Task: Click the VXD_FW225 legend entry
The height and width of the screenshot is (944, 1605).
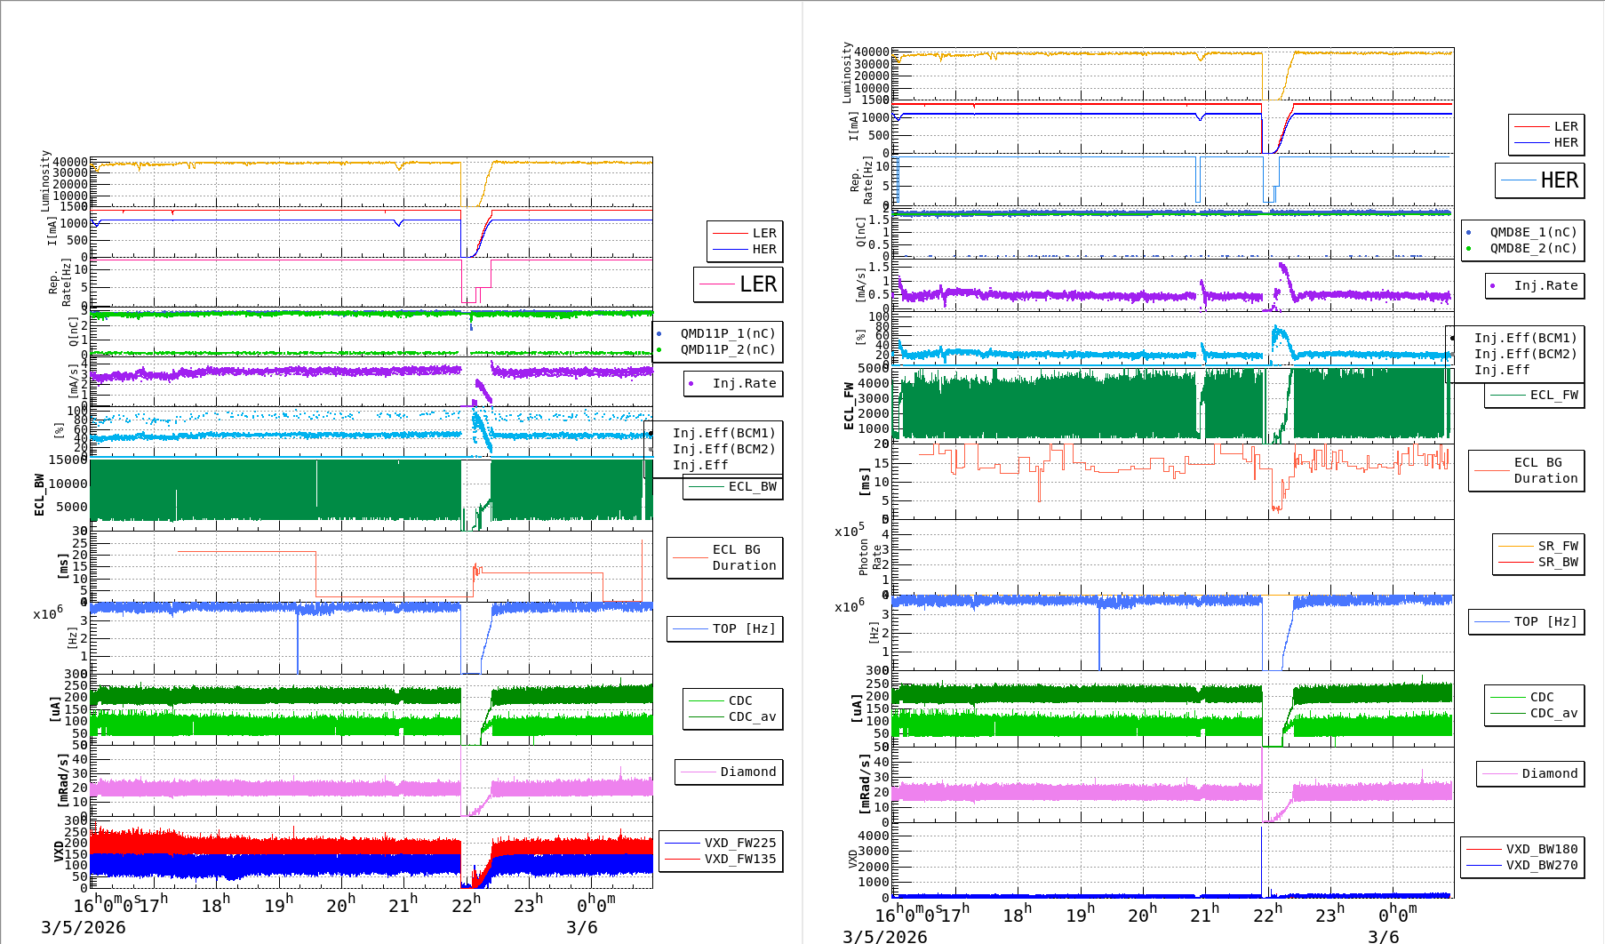Action: 739,843
